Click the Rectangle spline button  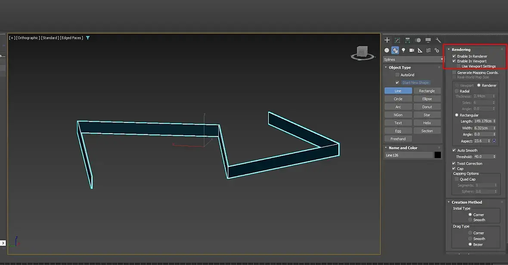[x=427, y=91]
